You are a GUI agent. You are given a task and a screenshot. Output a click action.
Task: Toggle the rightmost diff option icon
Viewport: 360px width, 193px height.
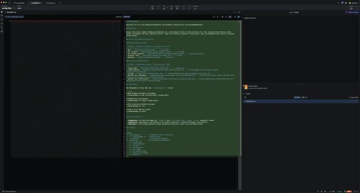click(x=239, y=17)
